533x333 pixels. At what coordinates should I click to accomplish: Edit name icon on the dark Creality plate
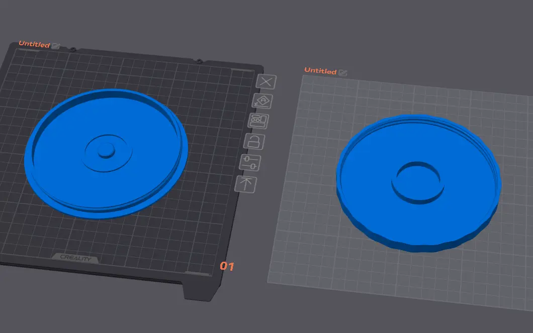point(56,46)
